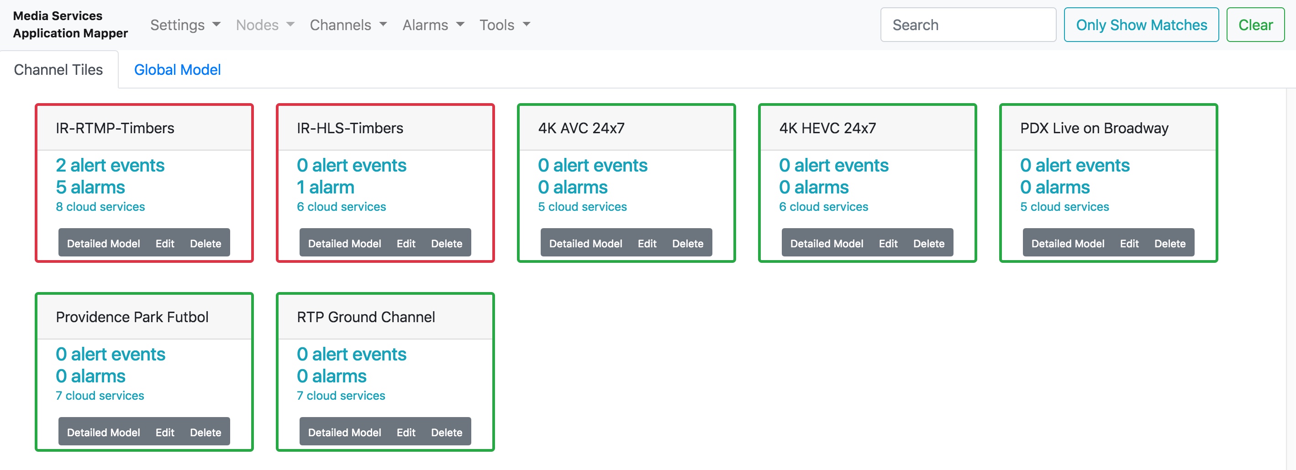
Task: Click '5 alarms' on IR-RTMP-Timbers tile
Action: tap(90, 188)
